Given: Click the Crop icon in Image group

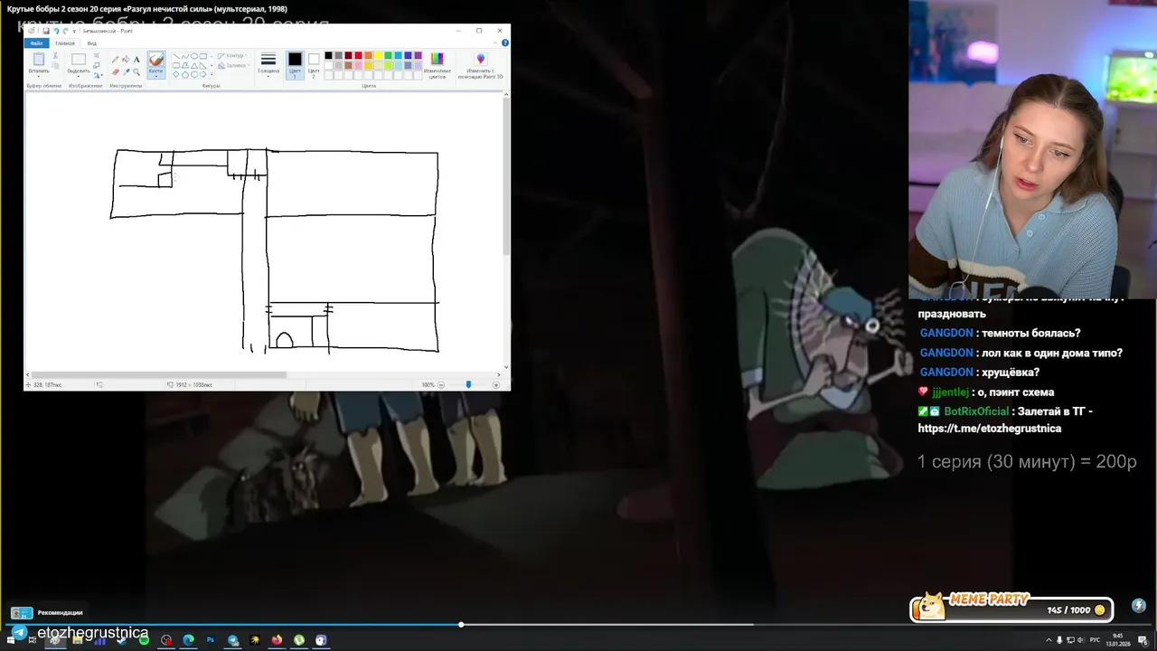Looking at the screenshot, I should pyautogui.click(x=97, y=55).
